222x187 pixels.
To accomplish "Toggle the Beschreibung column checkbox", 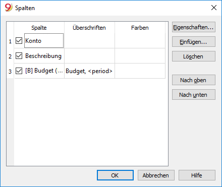I will [19, 56].
